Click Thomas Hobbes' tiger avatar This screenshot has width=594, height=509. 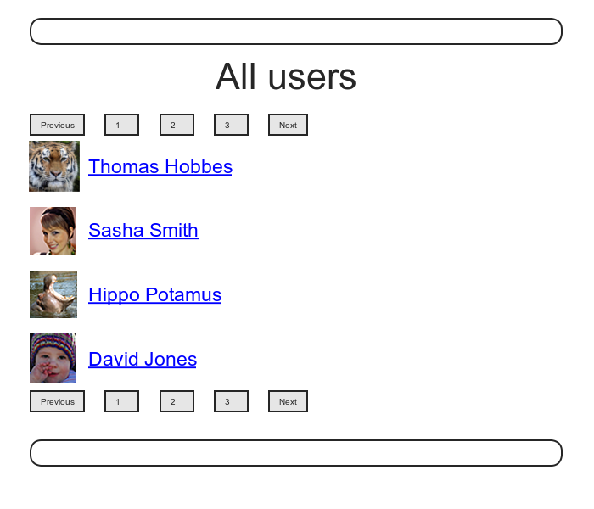[54, 166]
